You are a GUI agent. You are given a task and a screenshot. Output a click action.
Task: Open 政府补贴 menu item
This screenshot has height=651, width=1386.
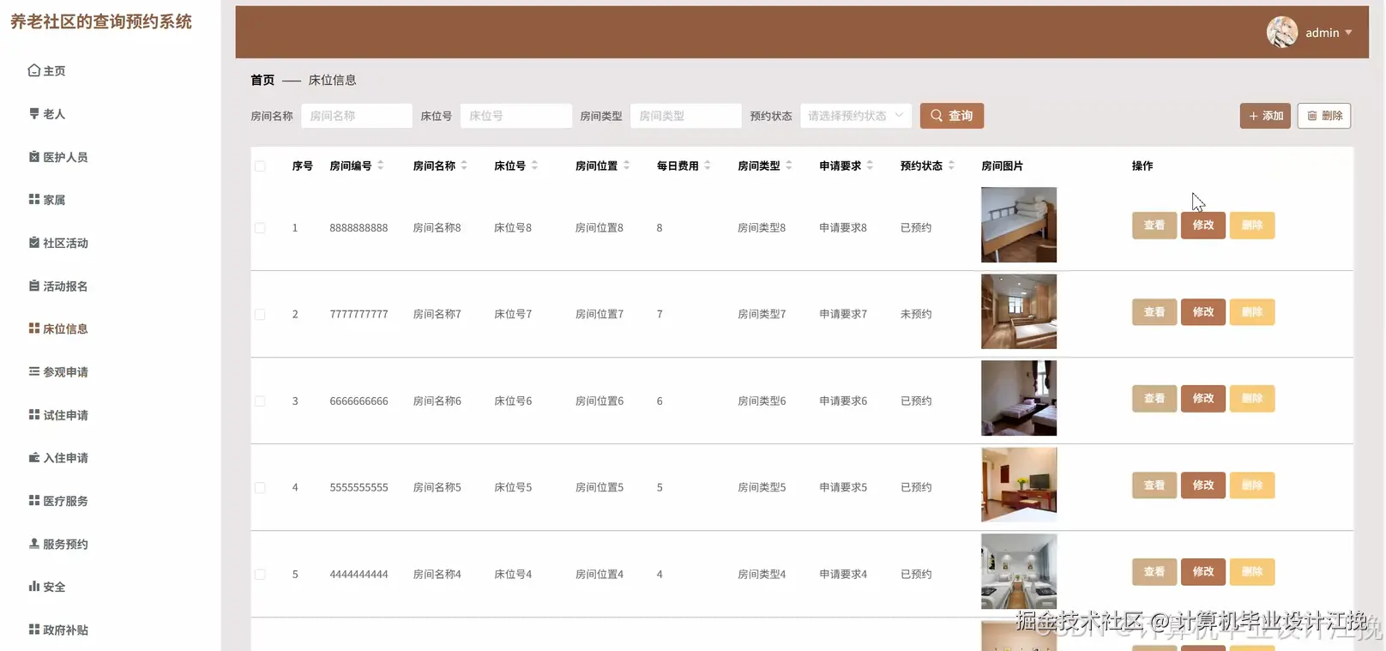[66, 630]
